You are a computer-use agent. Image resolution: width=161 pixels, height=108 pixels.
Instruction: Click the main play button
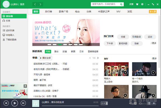14,103
